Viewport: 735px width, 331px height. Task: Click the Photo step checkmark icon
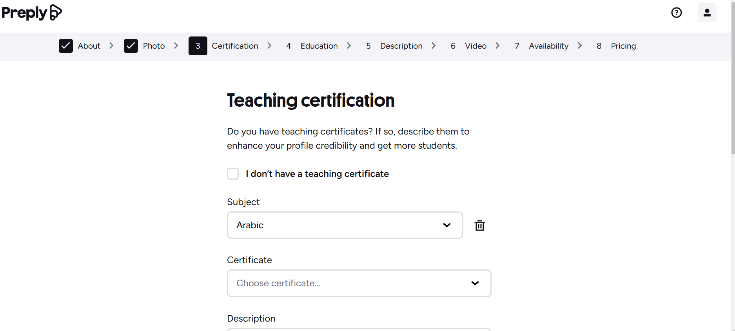coord(131,46)
